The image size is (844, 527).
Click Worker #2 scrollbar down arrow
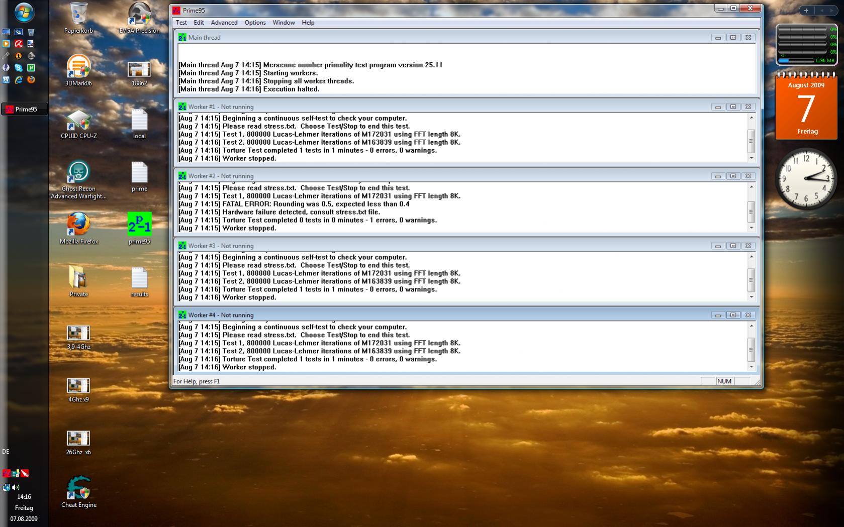(x=752, y=228)
